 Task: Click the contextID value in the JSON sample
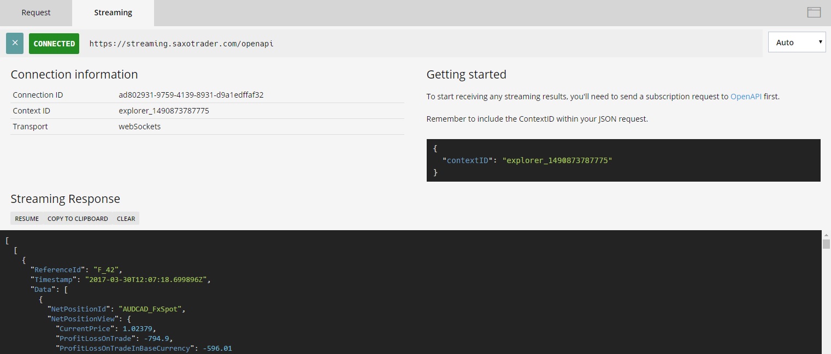coord(557,160)
